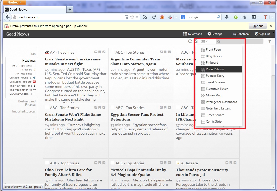Screen dimensions: 277x191
Task: Bookmark the AP Headlines Cruz story
Action: 100,52
